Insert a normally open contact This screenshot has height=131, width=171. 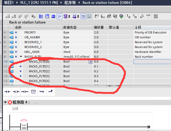7,92
